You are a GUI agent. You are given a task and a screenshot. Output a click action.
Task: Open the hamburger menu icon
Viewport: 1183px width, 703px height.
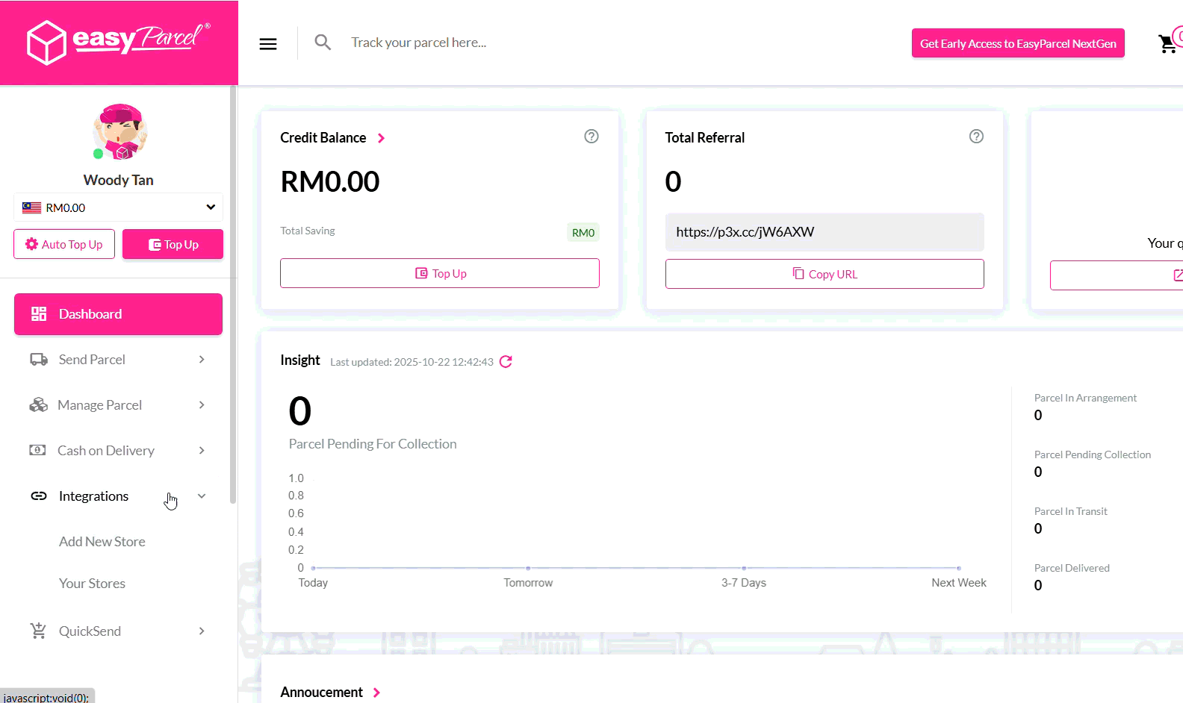point(268,44)
